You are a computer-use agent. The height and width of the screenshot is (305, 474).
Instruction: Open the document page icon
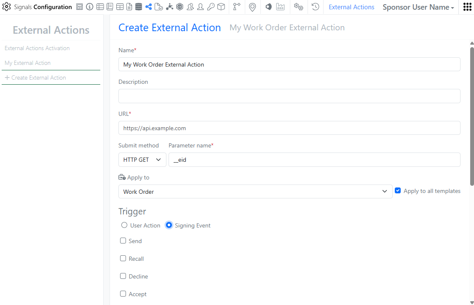tap(129, 7)
